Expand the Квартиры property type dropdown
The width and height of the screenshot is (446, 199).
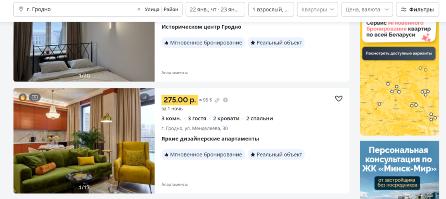click(318, 9)
